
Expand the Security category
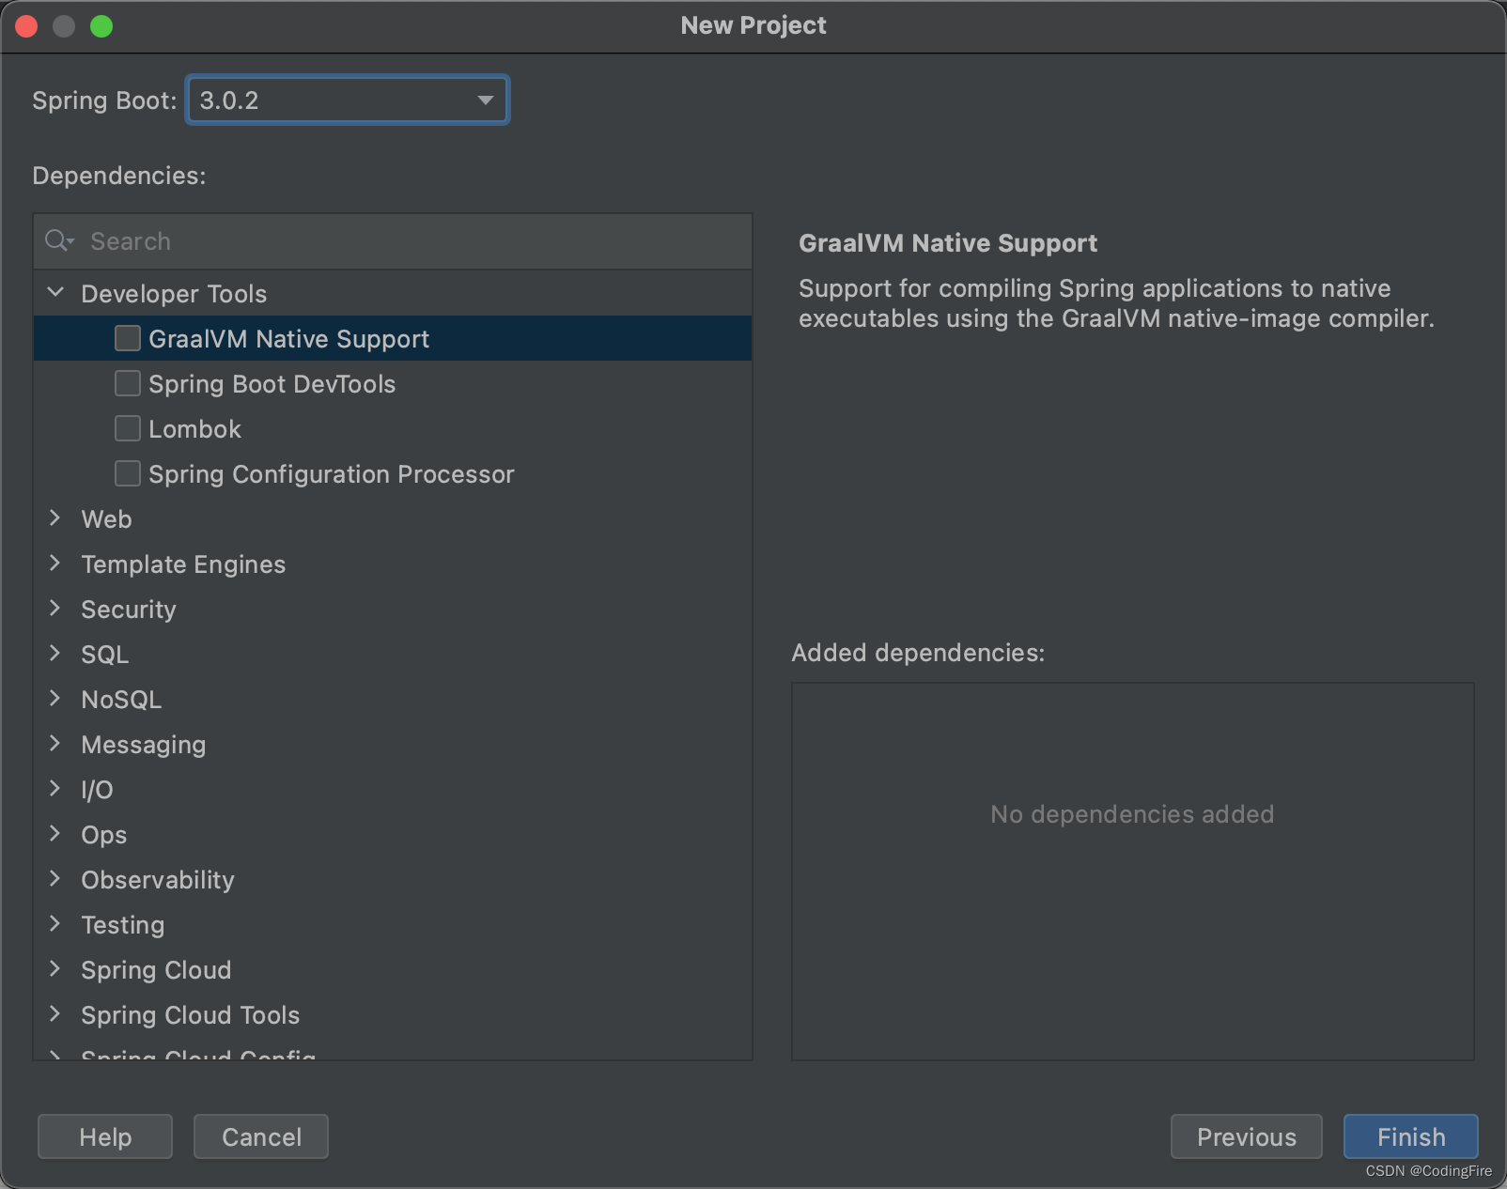(55, 609)
